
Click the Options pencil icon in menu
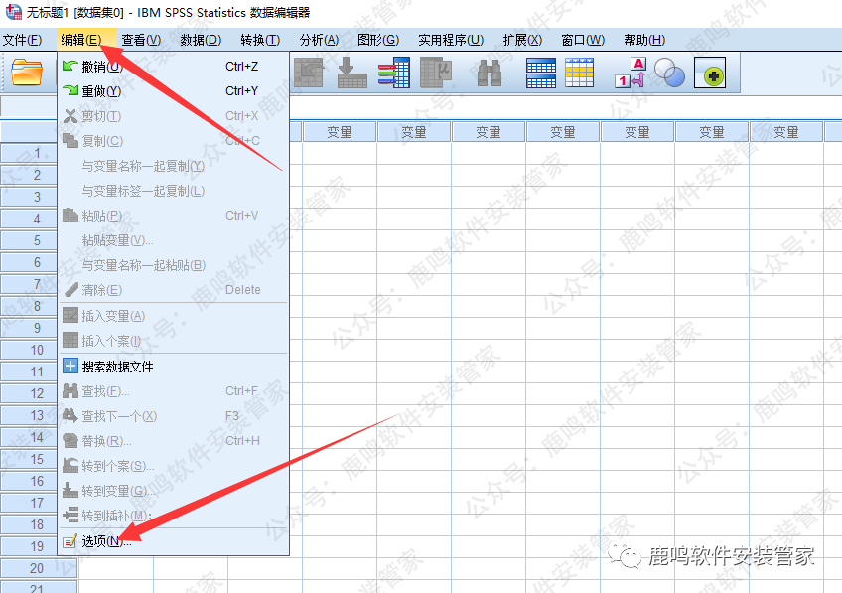pos(70,541)
